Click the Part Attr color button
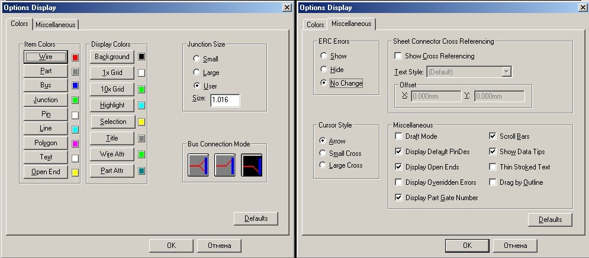589x258 pixels. [112, 171]
